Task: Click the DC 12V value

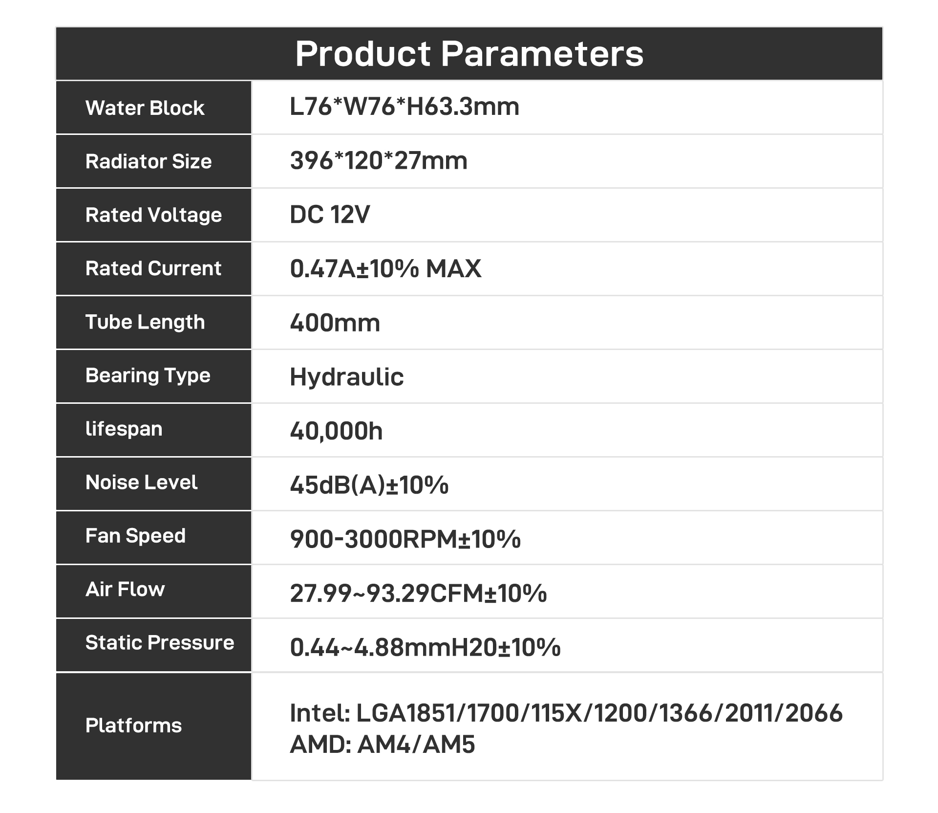Action: pos(330,214)
